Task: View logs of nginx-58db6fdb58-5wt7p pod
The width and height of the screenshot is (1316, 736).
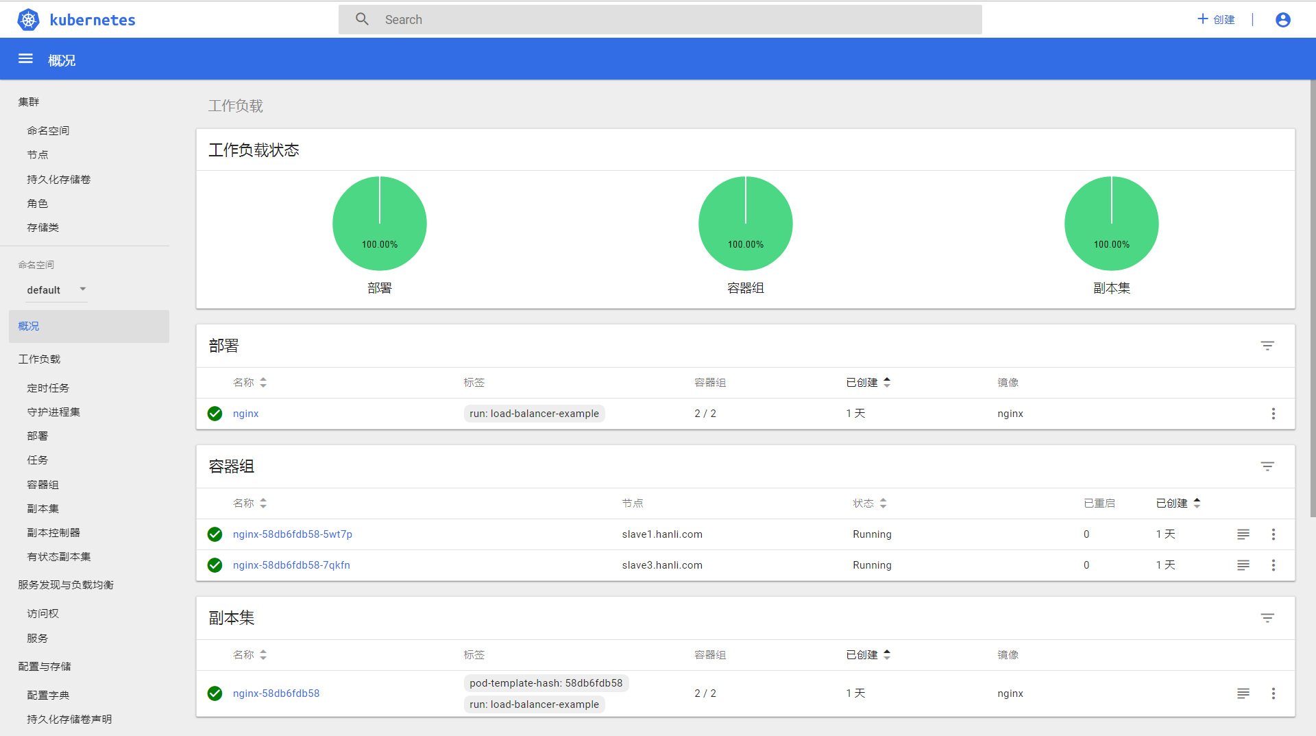Action: 1243,534
